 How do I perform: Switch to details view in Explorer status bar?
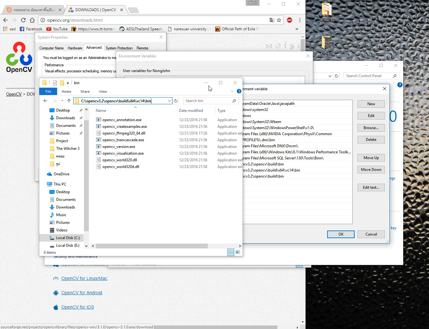(x=231, y=252)
